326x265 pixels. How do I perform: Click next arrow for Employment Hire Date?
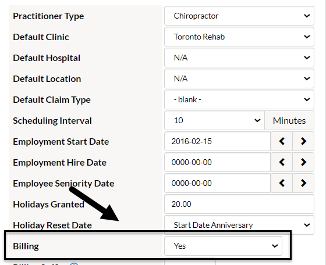click(x=303, y=162)
